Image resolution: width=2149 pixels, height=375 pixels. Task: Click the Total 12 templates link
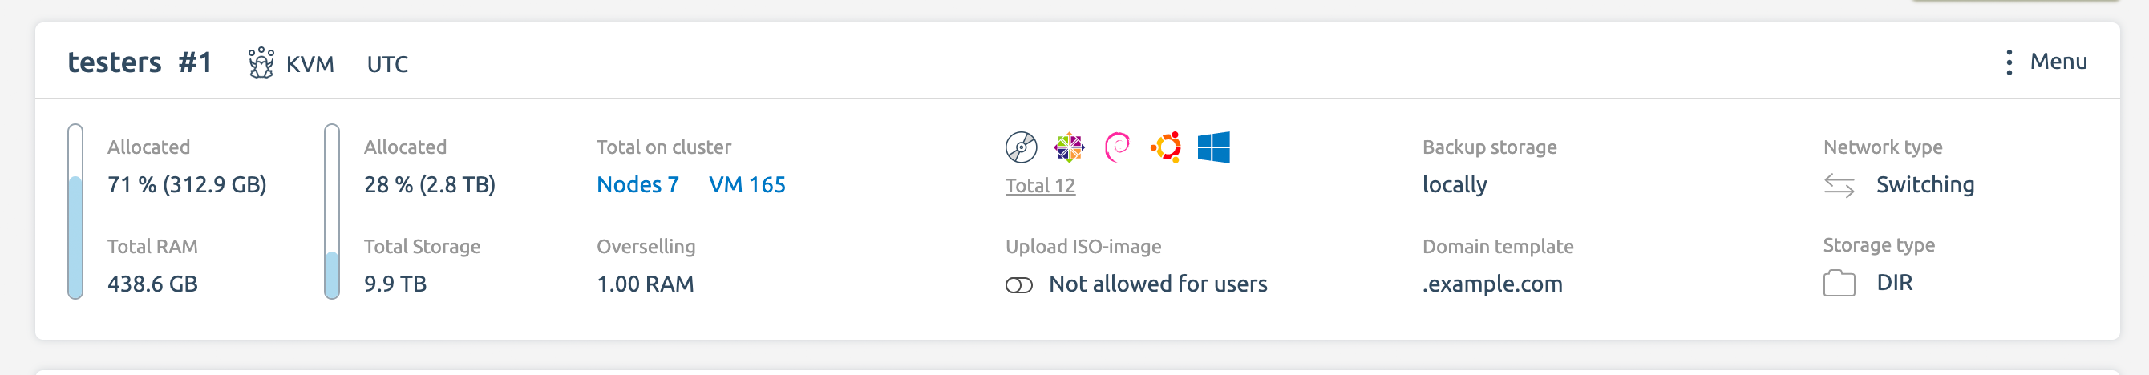click(1039, 185)
